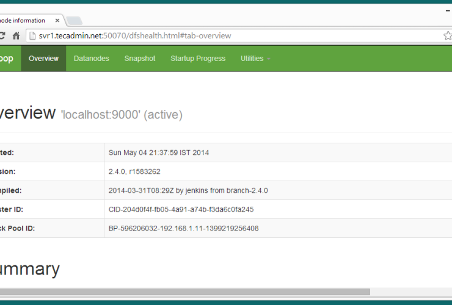
Task: Bookmark page with the star icon
Action: (447, 35)
